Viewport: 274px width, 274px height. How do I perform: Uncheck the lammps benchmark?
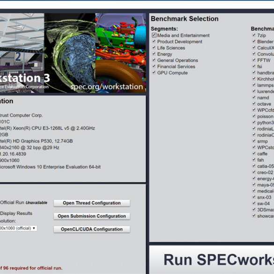click(x=254, y=85)
